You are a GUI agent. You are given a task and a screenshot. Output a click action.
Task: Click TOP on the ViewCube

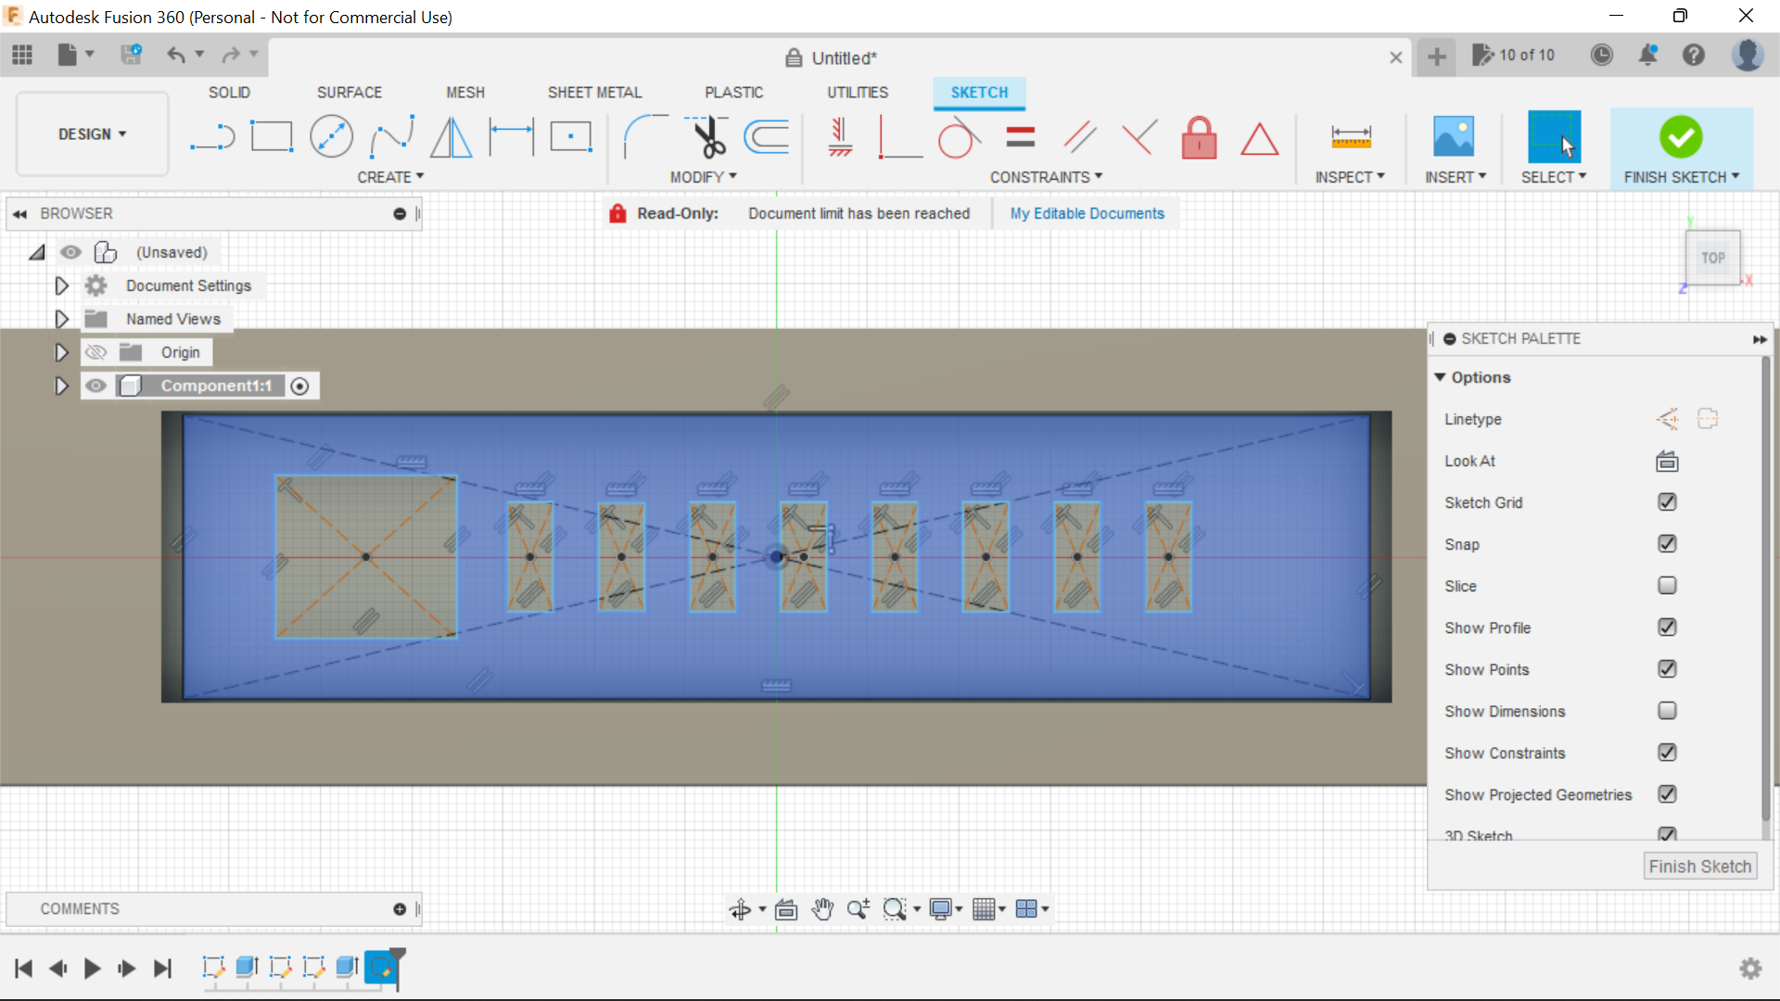point(1713,258)
